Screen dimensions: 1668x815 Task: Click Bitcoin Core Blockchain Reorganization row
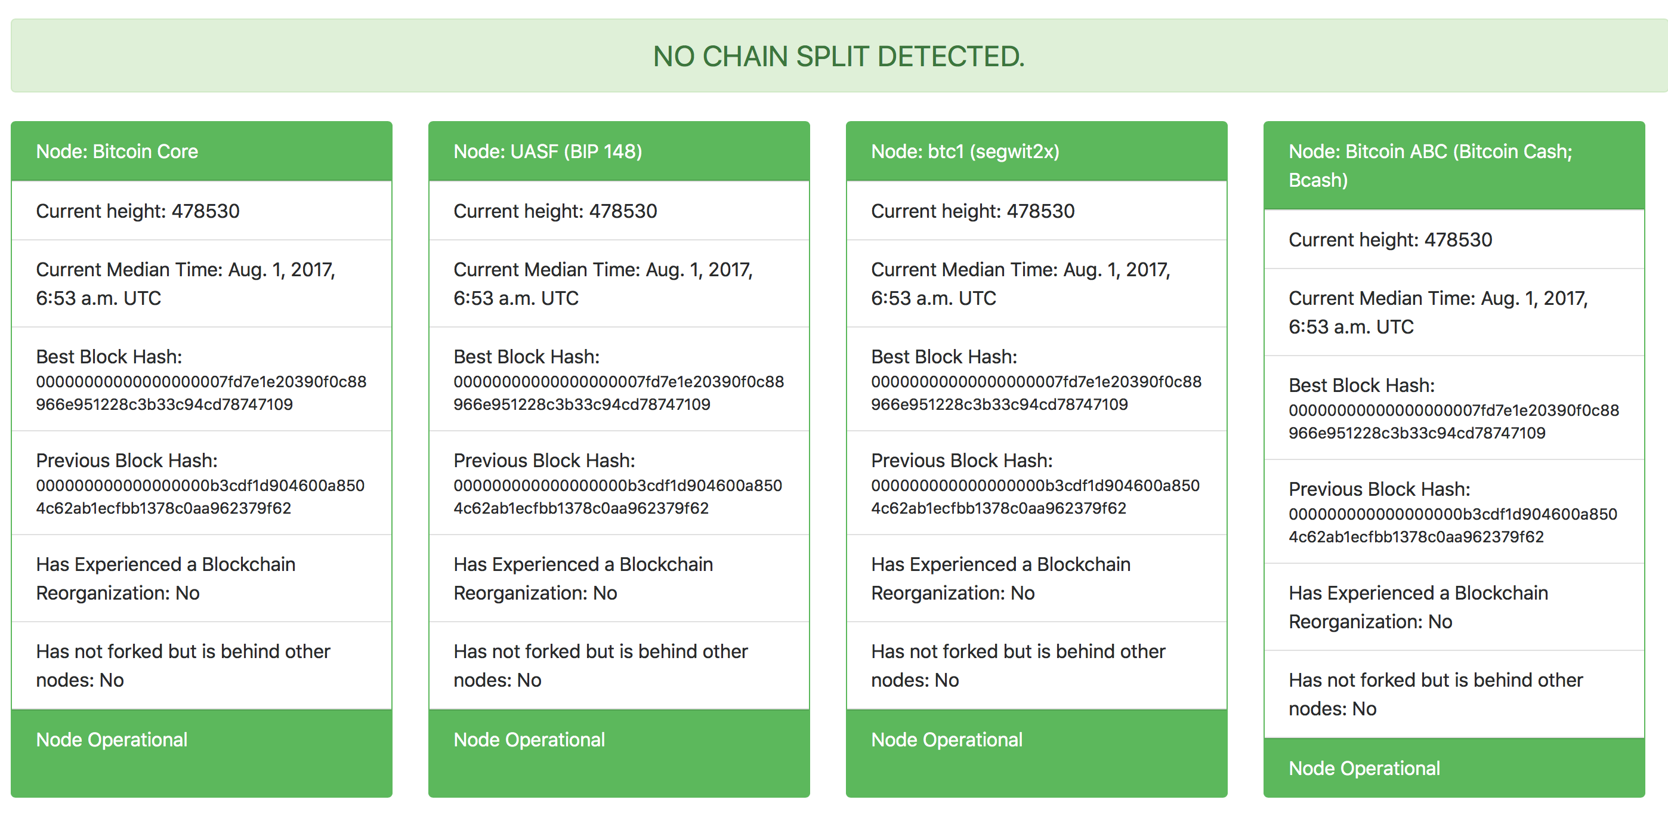202,578
